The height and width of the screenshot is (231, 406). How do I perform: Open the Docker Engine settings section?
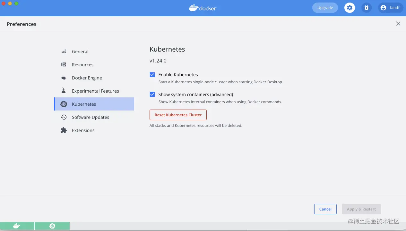[87, 78]
